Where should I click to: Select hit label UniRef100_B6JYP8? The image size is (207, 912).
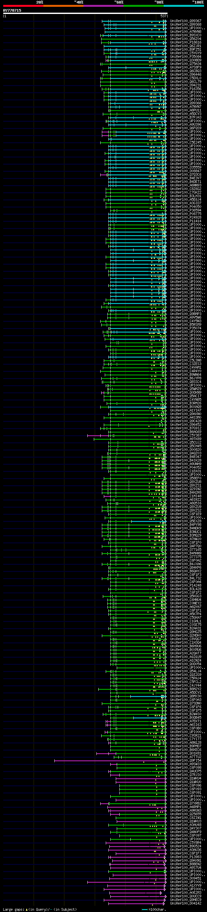pyautogui.click(x=185, y=378)
